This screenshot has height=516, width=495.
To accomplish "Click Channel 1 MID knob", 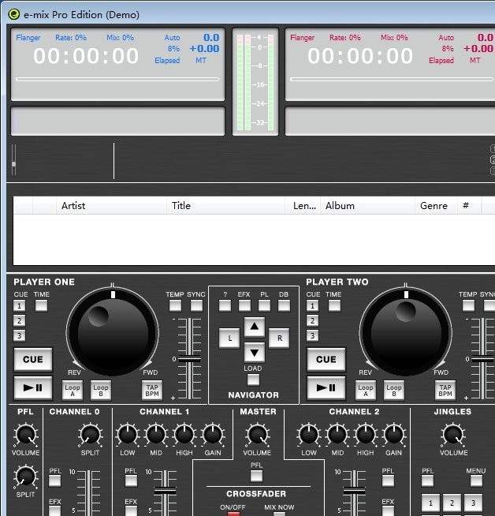I will point(156,435).
